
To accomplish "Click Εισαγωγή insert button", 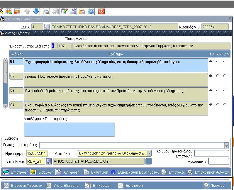I will point(42,172).
